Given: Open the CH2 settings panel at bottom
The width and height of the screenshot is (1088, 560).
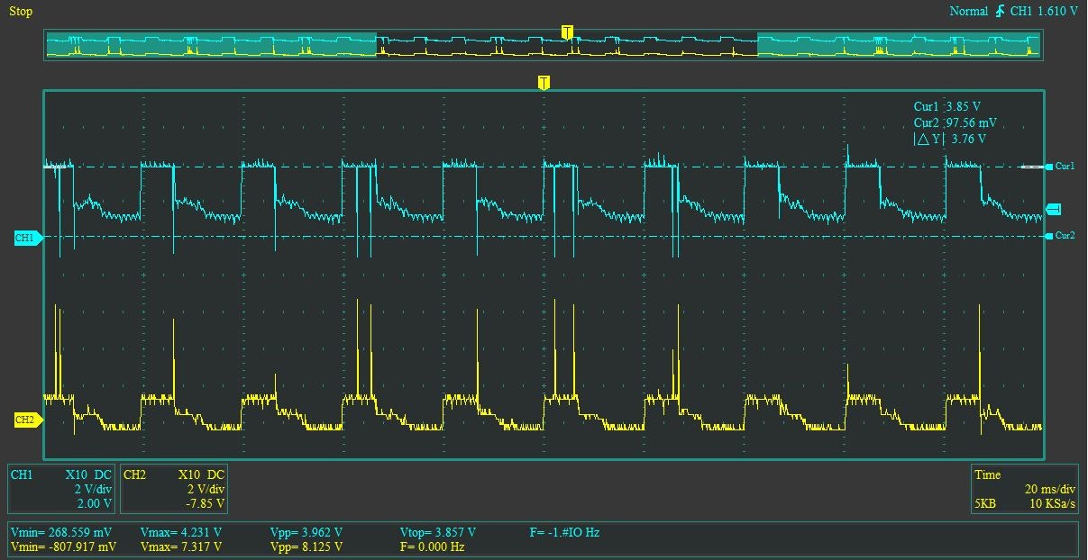Looking at the screenshot, I should [x=174, y=488].
